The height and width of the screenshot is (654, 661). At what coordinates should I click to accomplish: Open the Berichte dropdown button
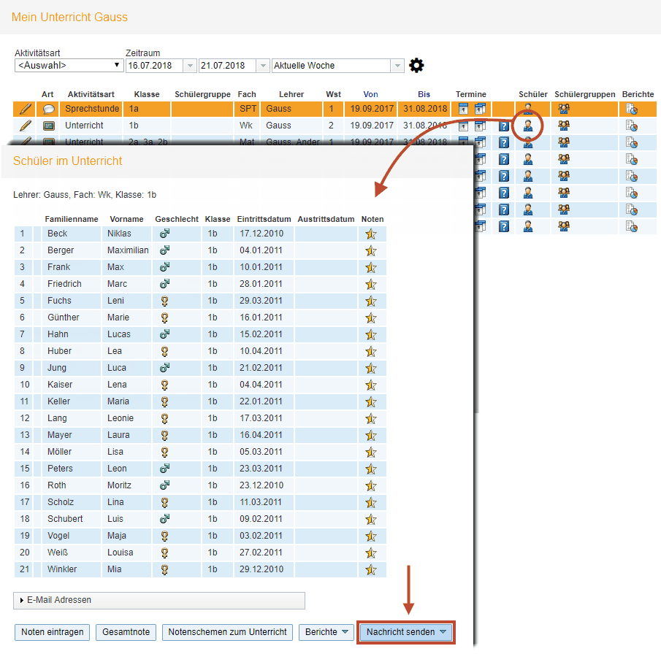click(326, 632)
